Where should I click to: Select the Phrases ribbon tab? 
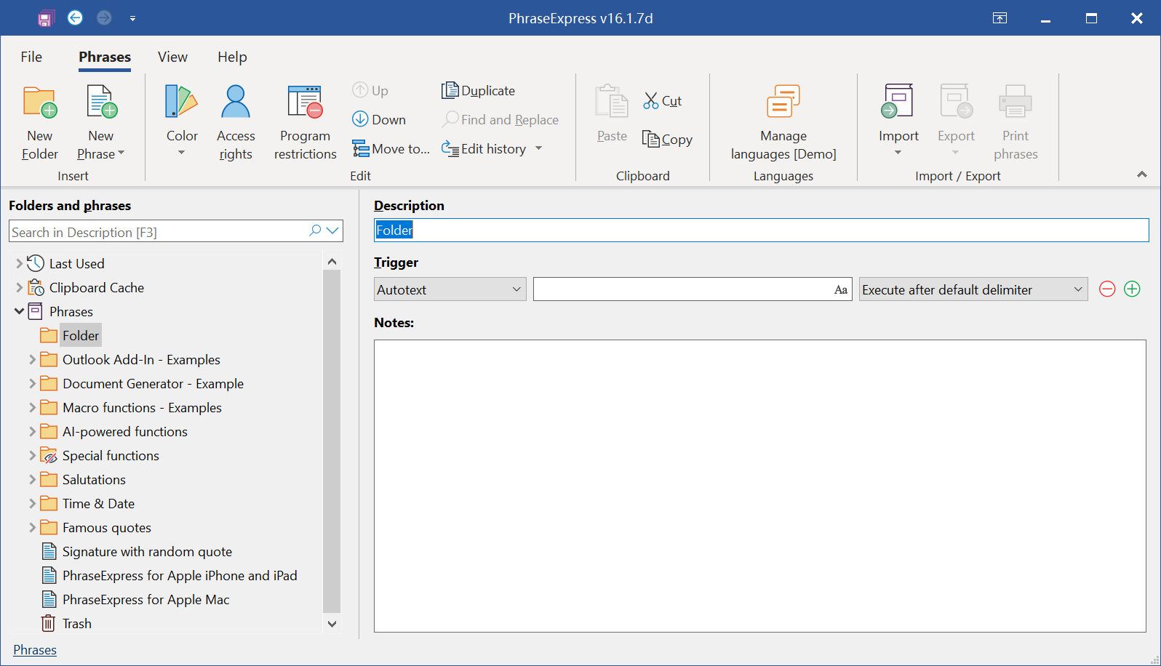[x=105, y=57]
